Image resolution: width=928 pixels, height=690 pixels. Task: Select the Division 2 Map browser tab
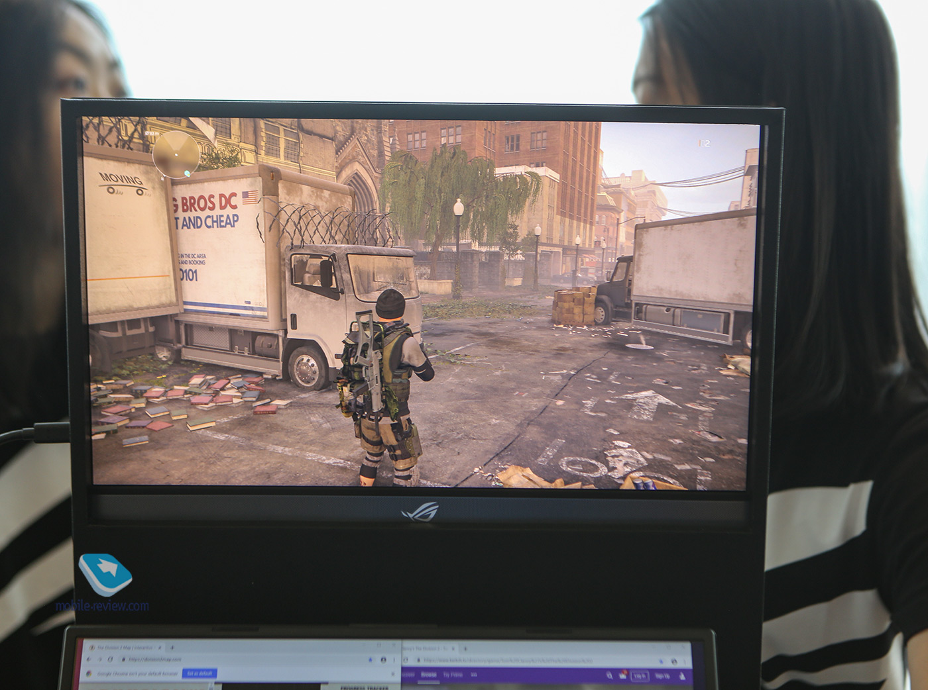[x=124, y=648]
